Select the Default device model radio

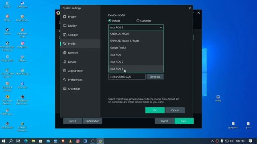110,21
